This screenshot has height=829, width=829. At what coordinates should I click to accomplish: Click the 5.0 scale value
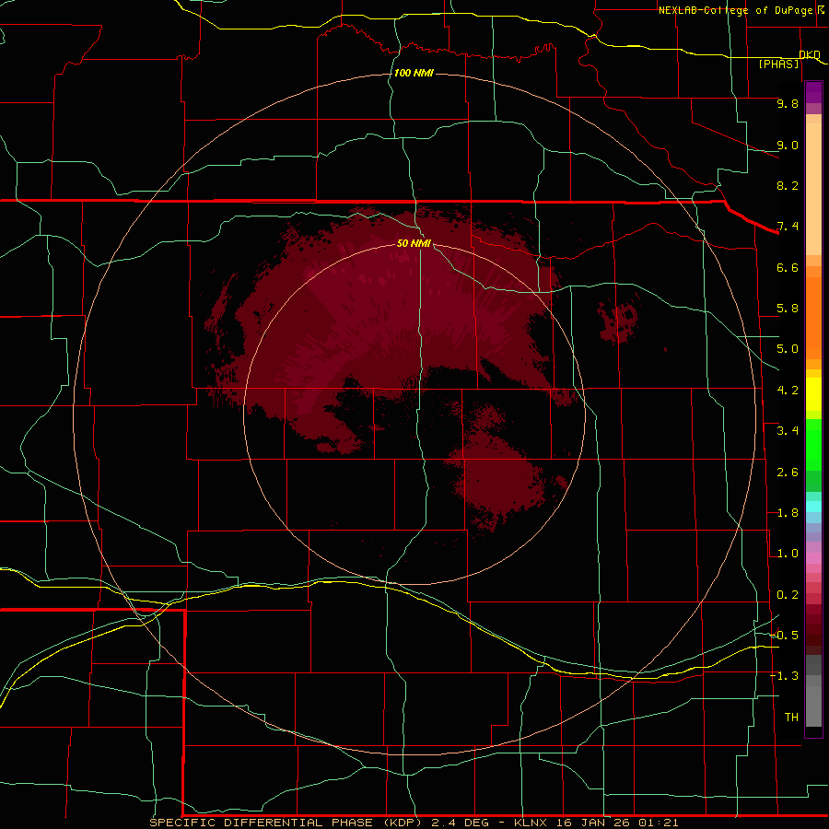788,349
